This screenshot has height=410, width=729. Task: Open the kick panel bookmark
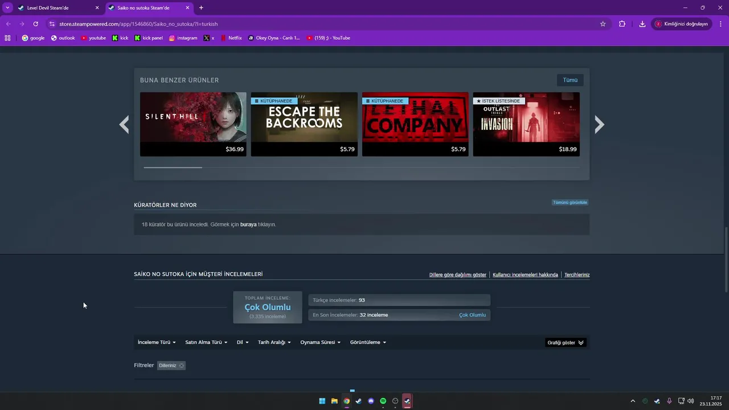point(149,38)
